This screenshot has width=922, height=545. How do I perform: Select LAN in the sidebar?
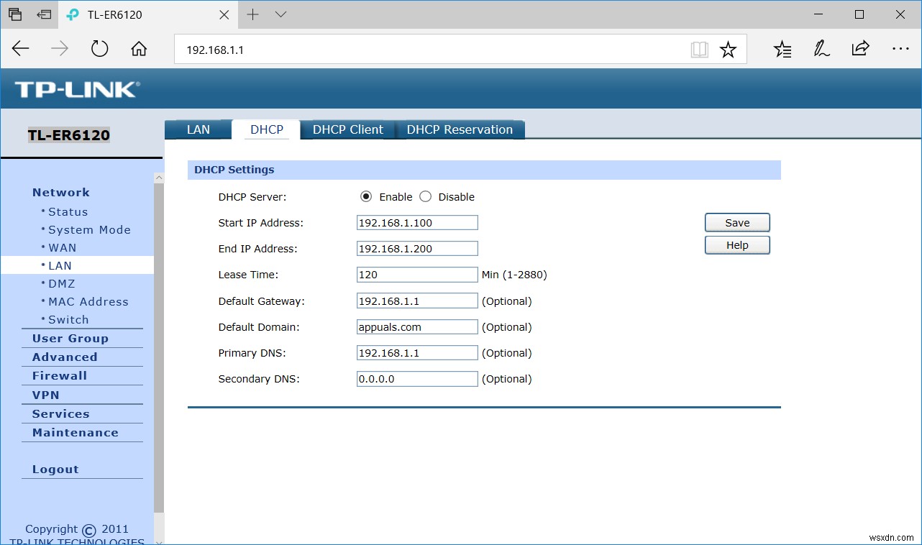60,266
